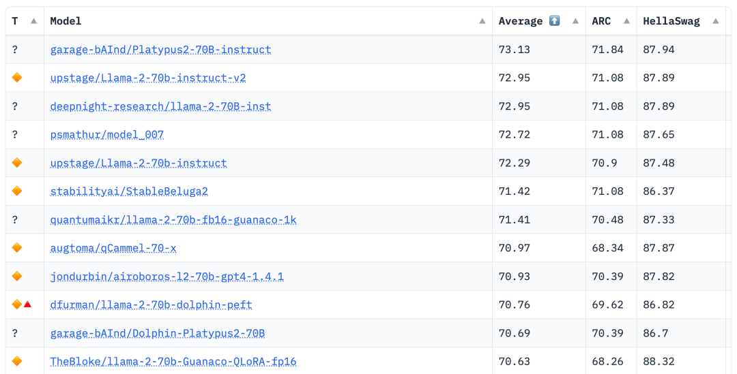The height and width of the screenshot is (374, 737).
Task: Click the ARC column header text
Action: (x=601, y=21)
